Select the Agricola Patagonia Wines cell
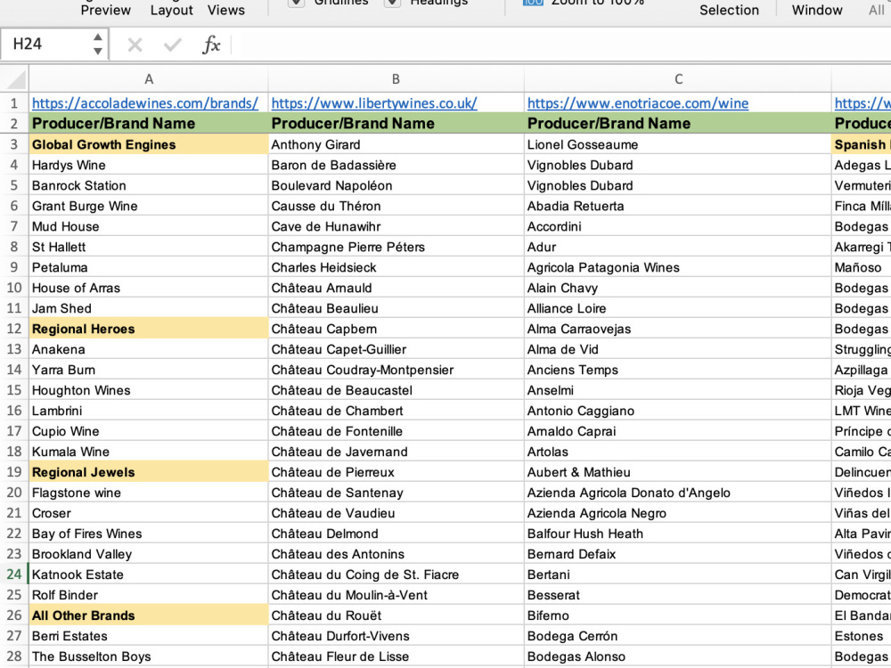Screen dimensions: 891x668 pos(678,267)
